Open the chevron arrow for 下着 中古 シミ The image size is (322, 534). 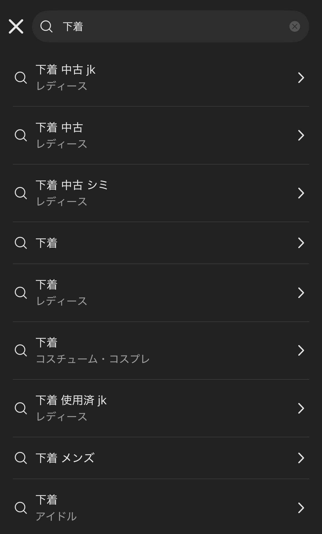(x=301, y=193)
